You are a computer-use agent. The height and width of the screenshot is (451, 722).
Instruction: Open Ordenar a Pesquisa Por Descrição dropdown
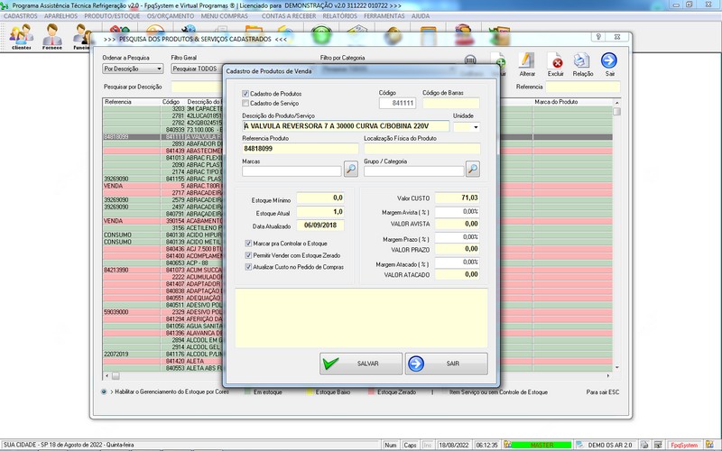click(133, 69)
